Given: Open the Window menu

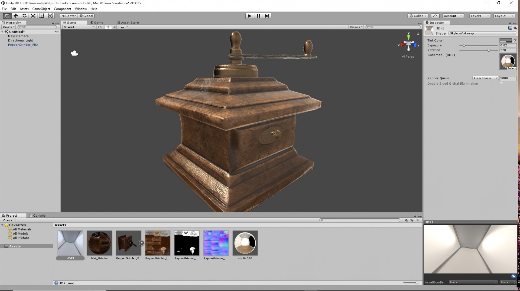Looking at the screenshot, I should [x=81, y=9].
